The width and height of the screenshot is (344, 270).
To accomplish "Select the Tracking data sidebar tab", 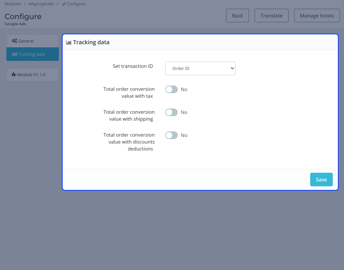I will tap(33, 54).
